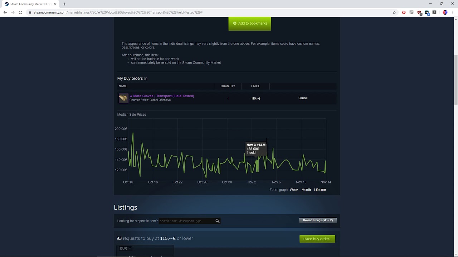Open the red download arrow extension
Screen dimensions: 458x257
[x=404, y=12]
